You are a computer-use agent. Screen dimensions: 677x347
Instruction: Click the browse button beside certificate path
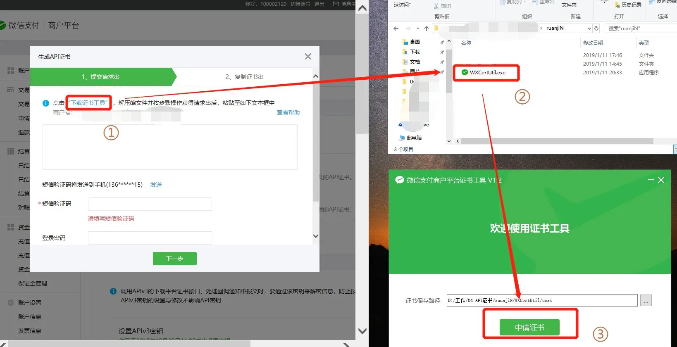click(x=646, y=301)
